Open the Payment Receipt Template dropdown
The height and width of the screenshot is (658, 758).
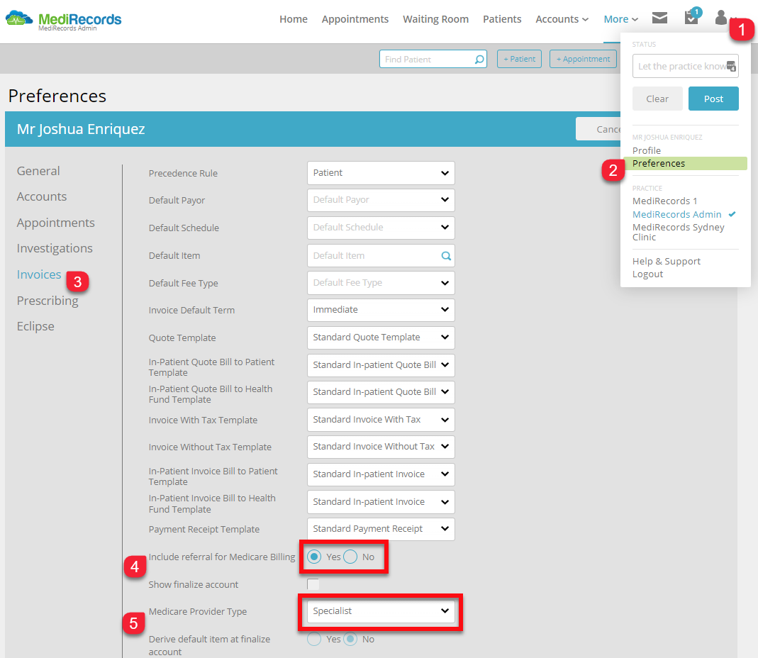381,530
